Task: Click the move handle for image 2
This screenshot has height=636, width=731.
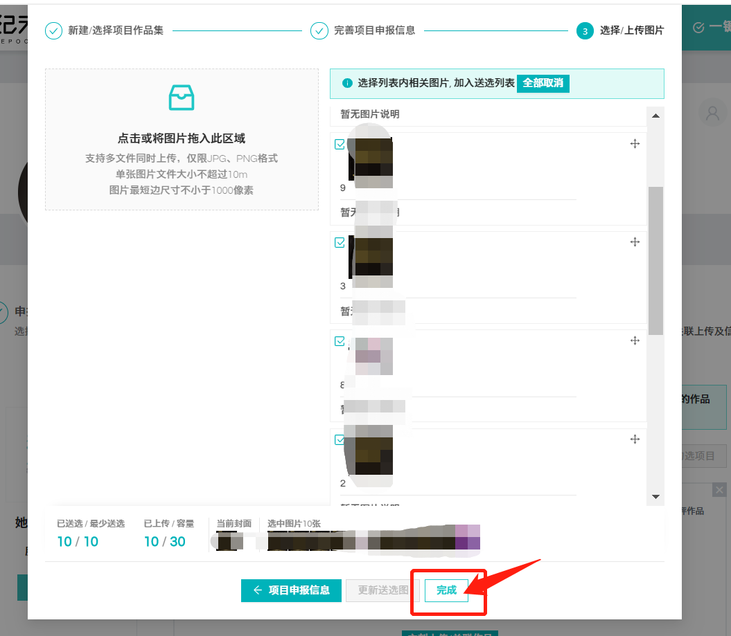Action: 635,439
